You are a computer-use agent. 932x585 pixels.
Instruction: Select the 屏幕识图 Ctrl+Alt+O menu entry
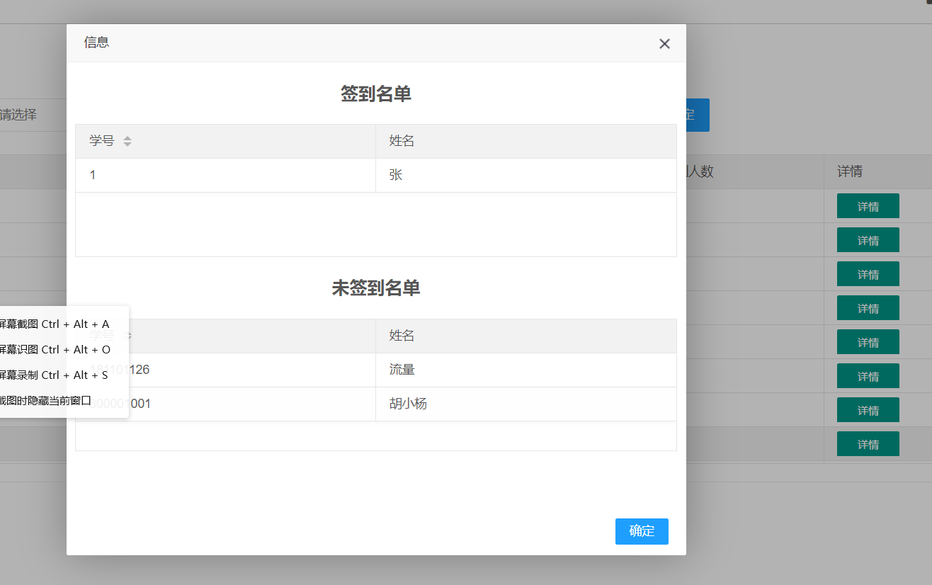tap(57, 349)
